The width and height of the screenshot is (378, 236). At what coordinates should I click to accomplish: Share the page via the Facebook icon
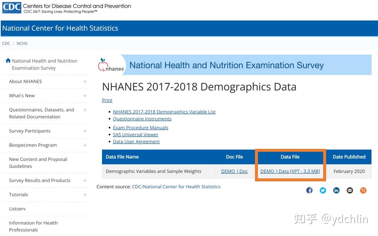tap(309, 190)
